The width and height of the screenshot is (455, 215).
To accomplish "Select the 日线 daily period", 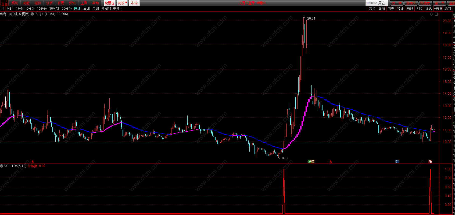I will (77, 9).
